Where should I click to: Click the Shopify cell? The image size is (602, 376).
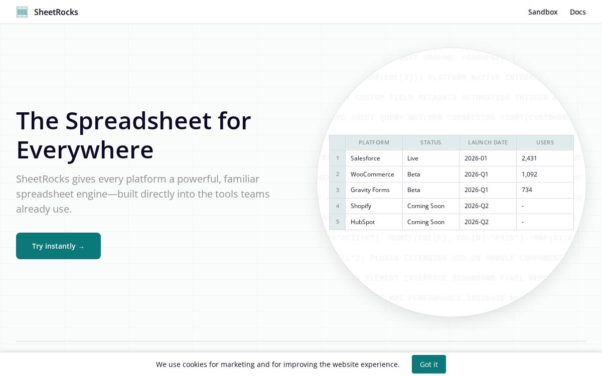374,206
